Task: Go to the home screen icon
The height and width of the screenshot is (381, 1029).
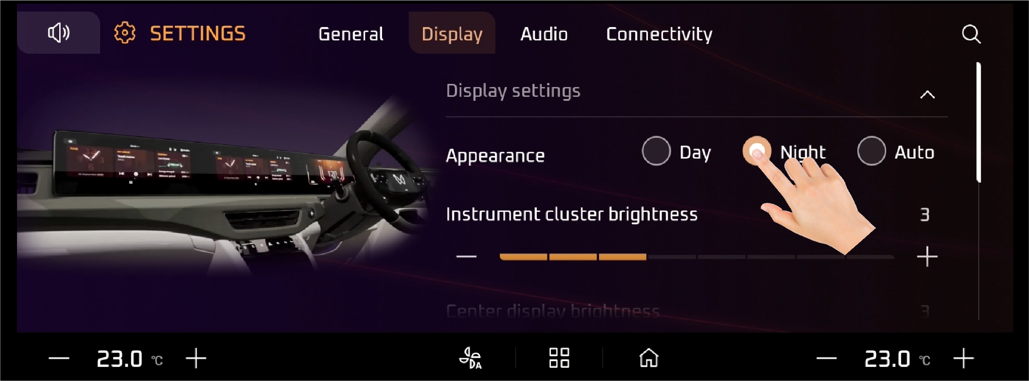Action: (x=649, y=358)
